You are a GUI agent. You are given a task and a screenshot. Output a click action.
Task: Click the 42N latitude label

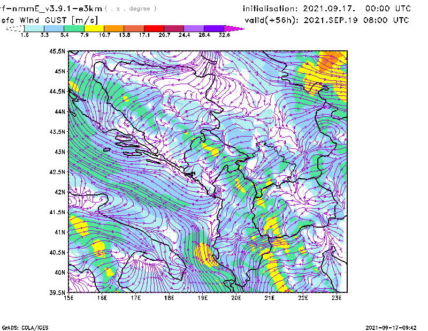60,192
